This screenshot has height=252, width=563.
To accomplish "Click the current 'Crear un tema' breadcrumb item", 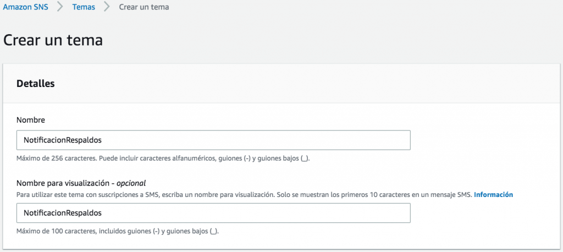I will pyautogui.click(x=143, y=8).
